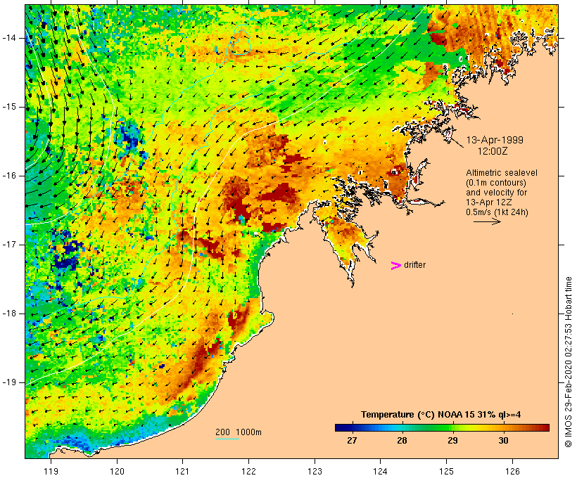This screenshot has width=577, height=478.
Task: Click the latitude axis label '-14'
Action: 9,38
